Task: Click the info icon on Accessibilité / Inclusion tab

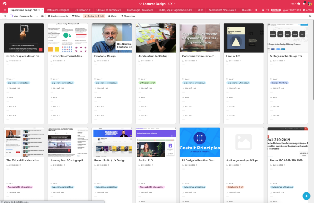Action: tap(235, 10)
